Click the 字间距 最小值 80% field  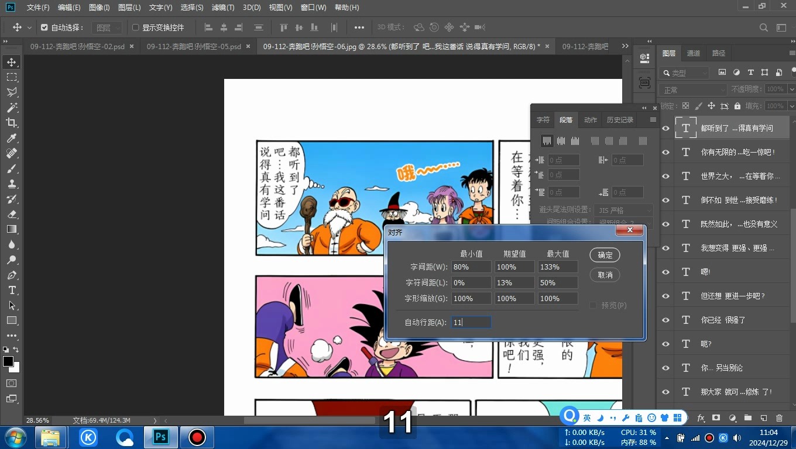coord(471,267)
